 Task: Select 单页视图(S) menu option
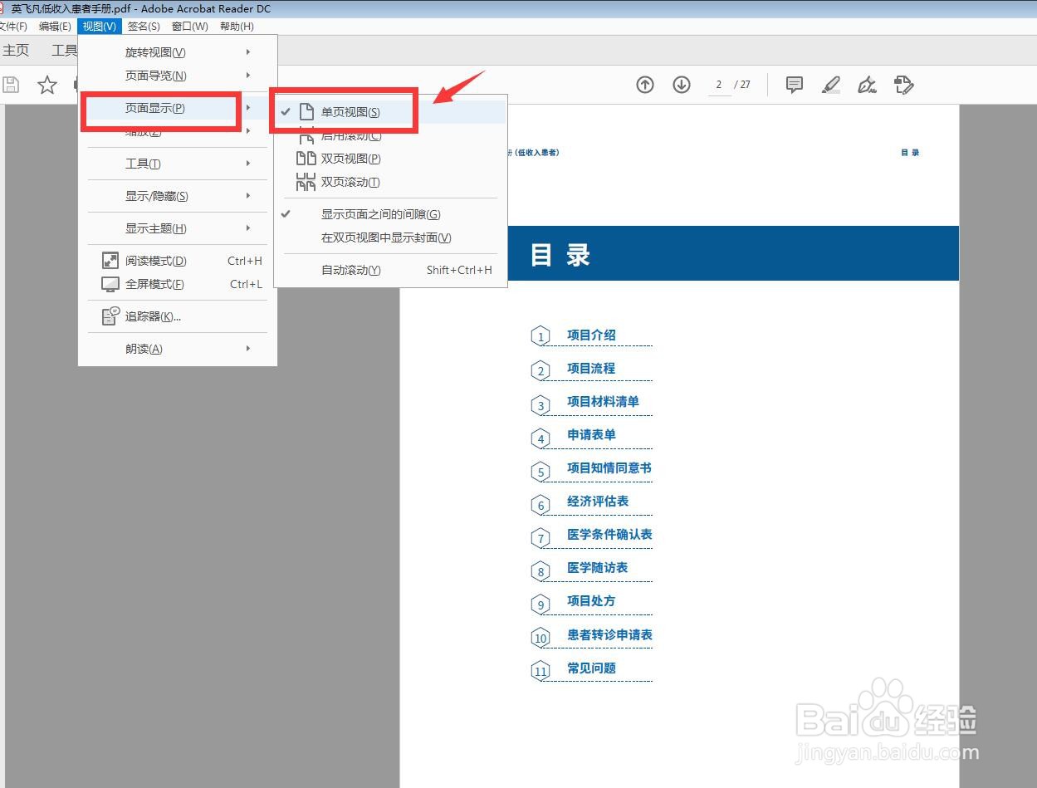pos(390,112)
